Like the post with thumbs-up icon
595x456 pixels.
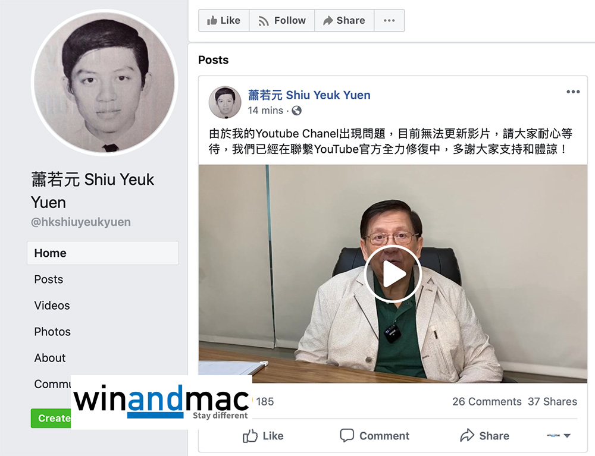tap(263, 436)
